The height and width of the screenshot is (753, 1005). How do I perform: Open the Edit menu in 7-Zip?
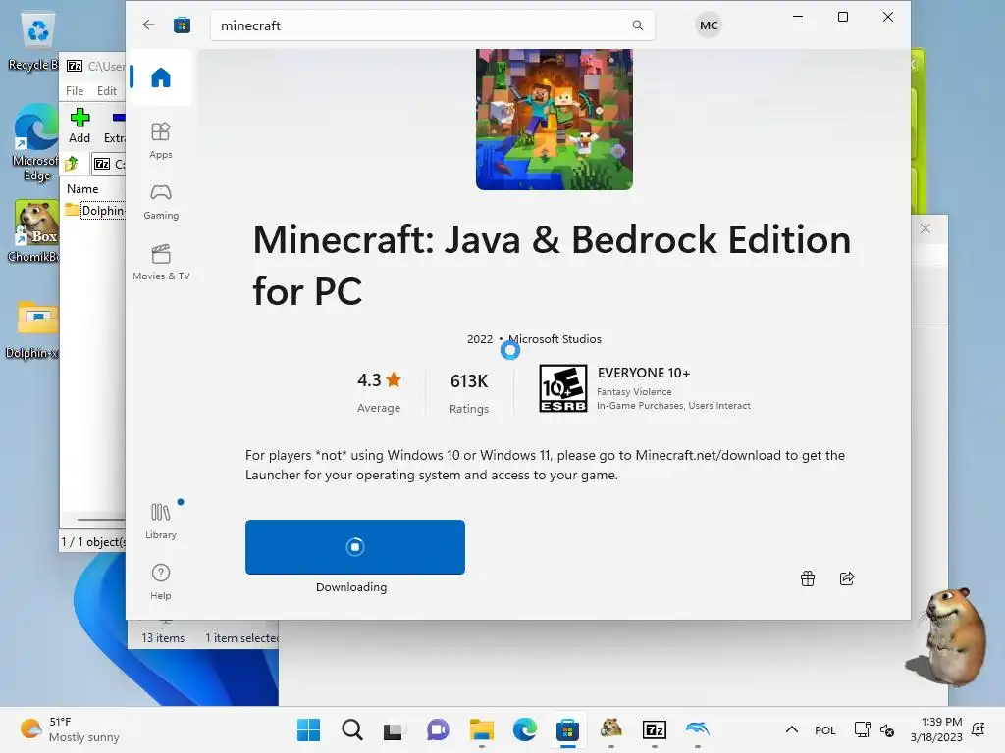[106, 91]
